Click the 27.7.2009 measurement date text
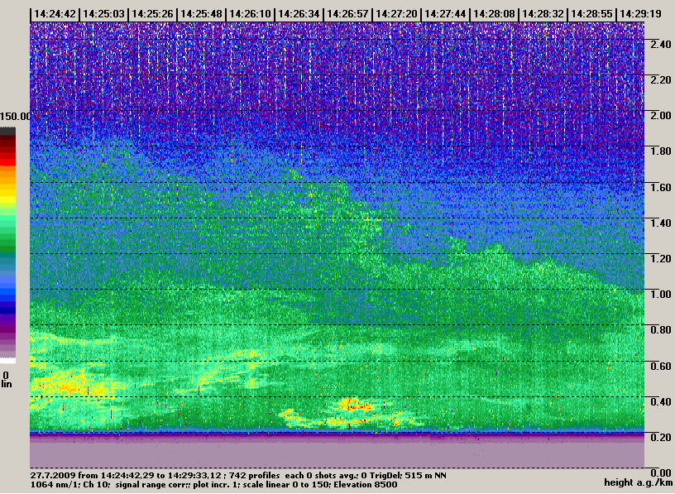This screenshot has height=494, width=675. coord(53,476)
